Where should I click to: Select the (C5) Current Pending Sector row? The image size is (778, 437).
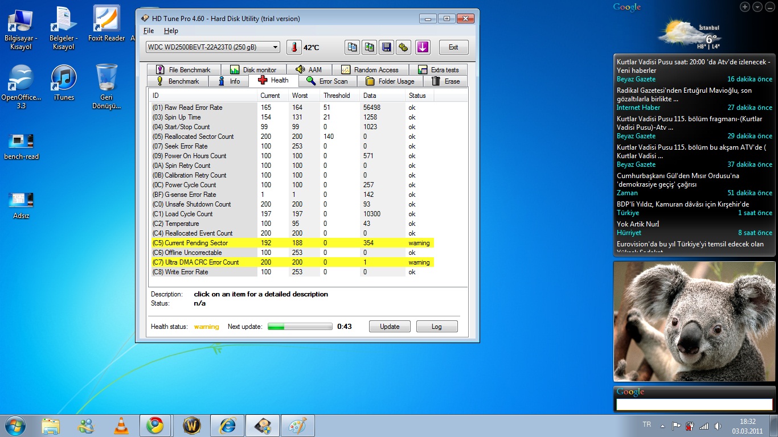(292, 243)
